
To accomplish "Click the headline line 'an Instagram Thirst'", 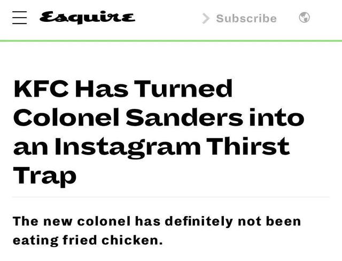I will pyautogui.click(x=151, y=146).
